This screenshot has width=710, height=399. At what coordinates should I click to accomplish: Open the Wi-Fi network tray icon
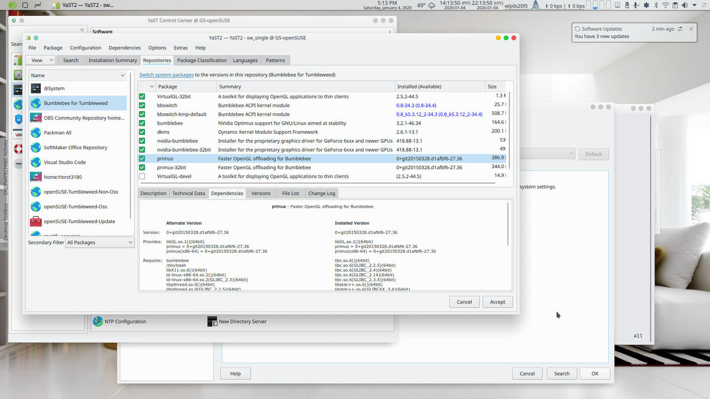tap(666, 5)
